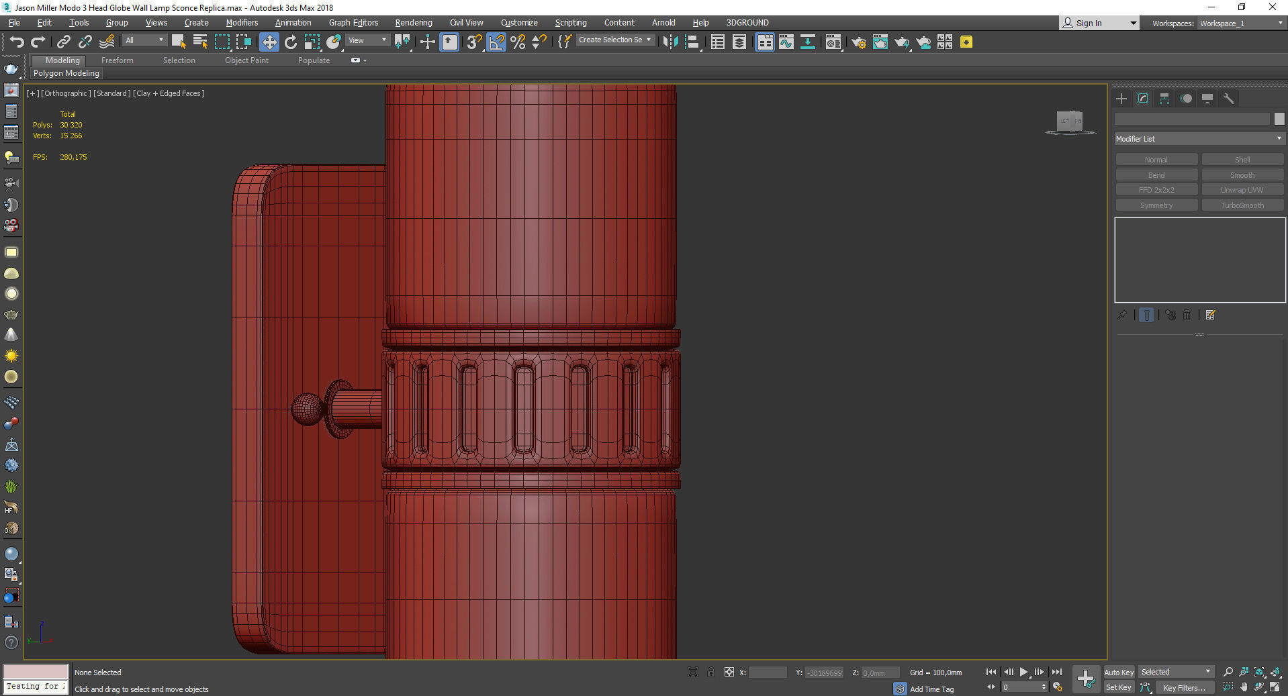The image size is (1288, 696).
Task: Click the ViewCube in the viewport
Action: click(x=1070, y=121)
